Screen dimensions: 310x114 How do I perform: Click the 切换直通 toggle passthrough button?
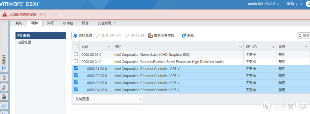tap(83, 36)
